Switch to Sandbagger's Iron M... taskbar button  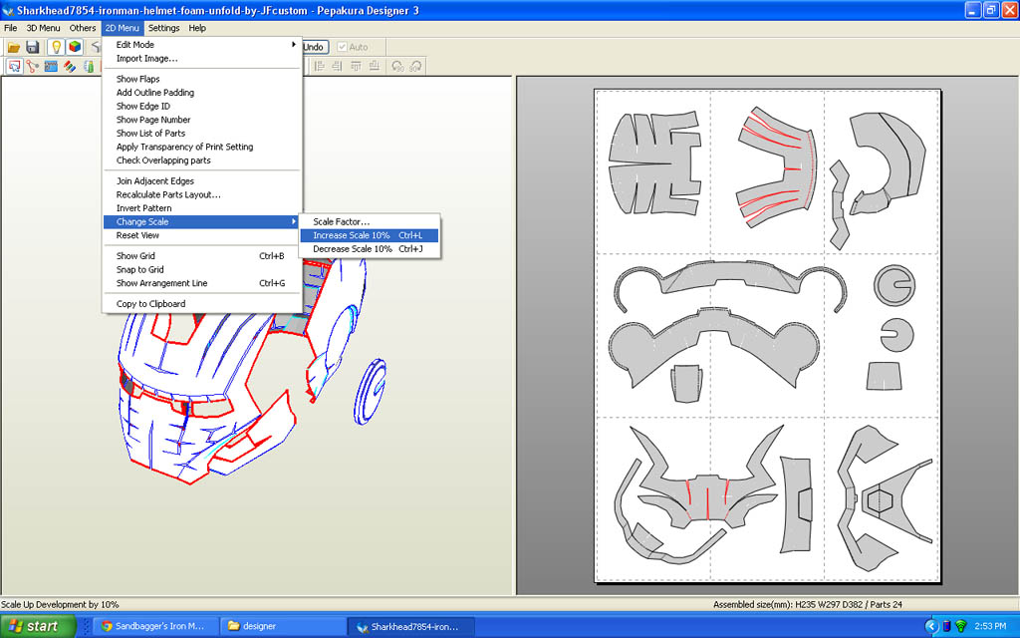tap(154, 626)
